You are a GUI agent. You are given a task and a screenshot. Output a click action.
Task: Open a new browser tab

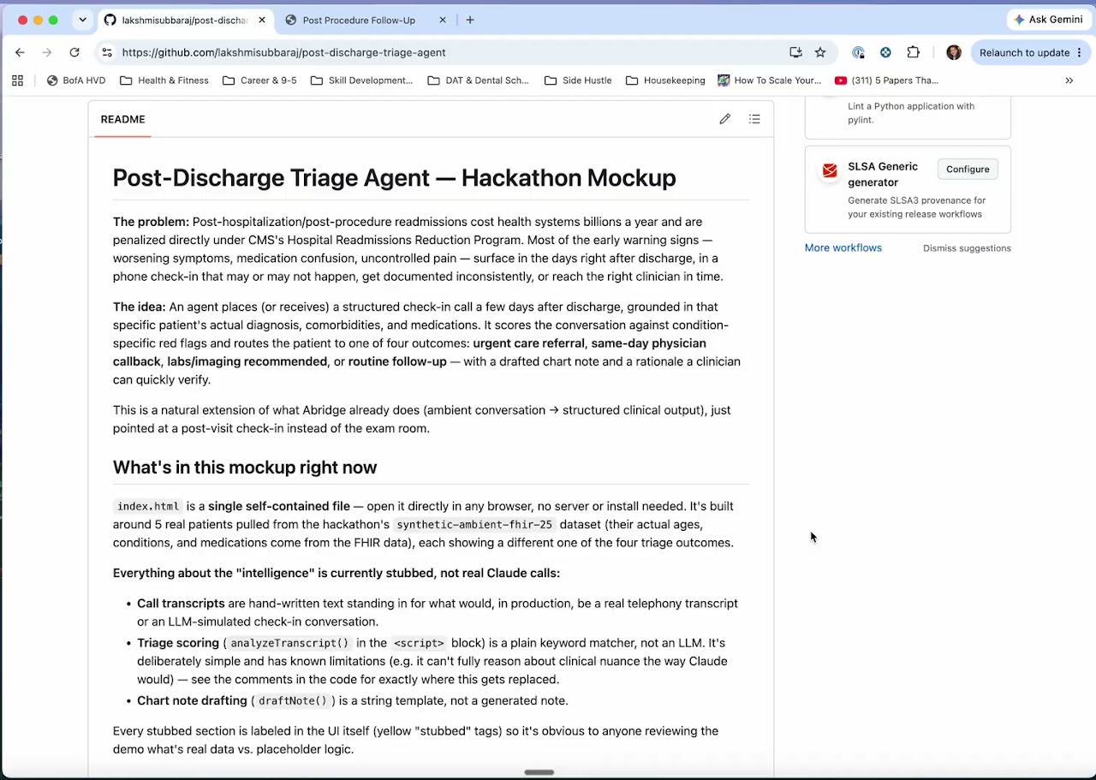tap(471, 20)
